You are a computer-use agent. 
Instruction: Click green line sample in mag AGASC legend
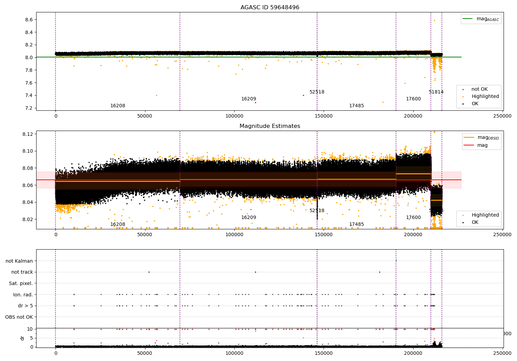[468, 19]
